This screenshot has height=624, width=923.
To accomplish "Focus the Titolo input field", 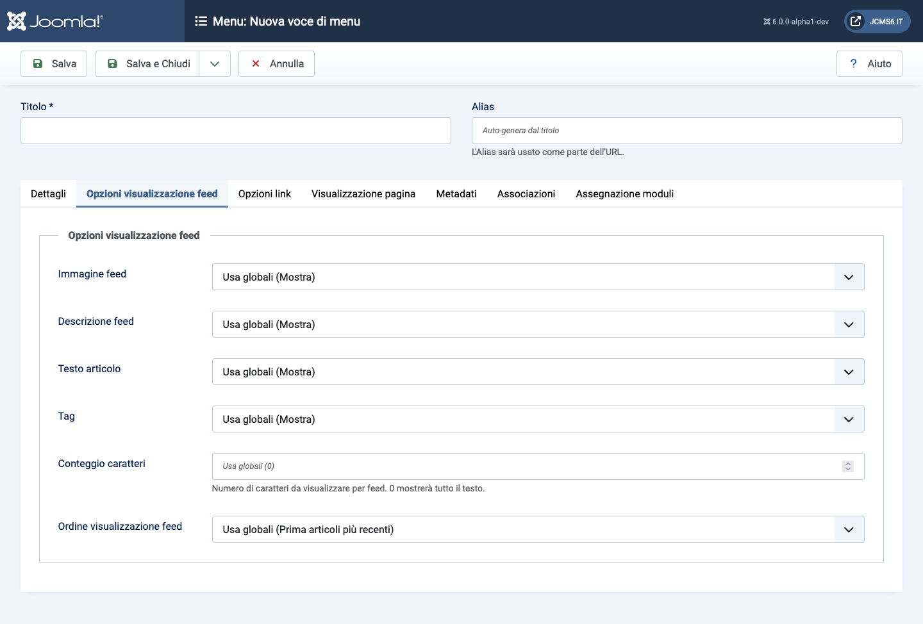I will tap(236, 131).
